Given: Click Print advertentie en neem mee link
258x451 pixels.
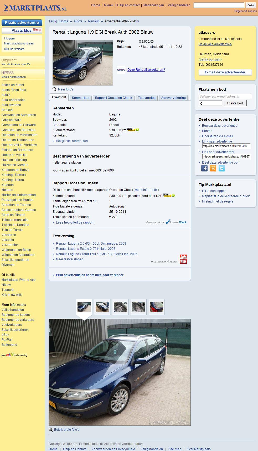Looking at the screenshot, I should [90, 275].
